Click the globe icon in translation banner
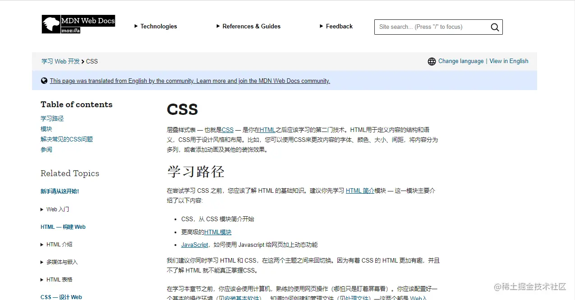575x300 pixels. click(44, 81)
